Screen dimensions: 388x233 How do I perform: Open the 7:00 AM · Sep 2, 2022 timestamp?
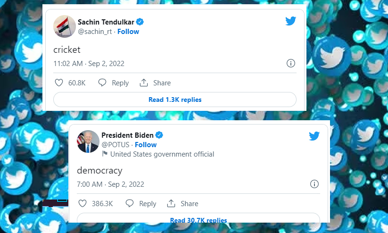pos(110,184)
